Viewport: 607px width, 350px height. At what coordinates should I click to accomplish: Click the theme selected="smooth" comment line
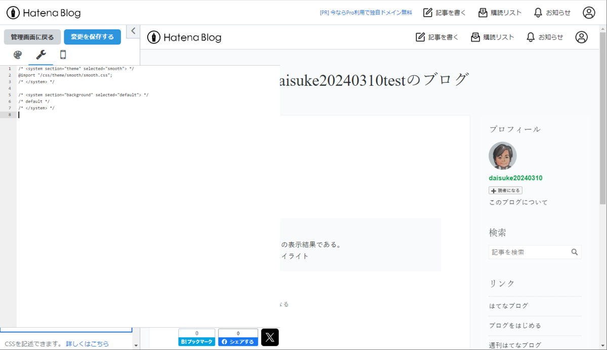click(x=76, y=68)
